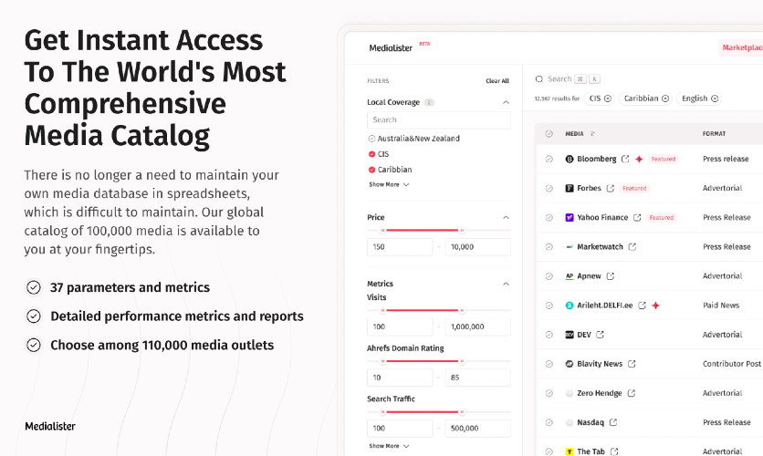Click the Price range slider

438,230
